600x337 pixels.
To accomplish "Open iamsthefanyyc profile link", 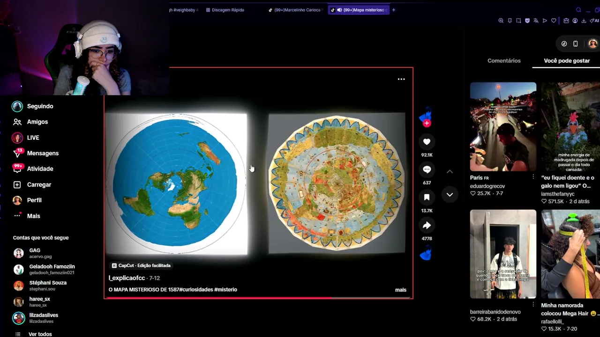I will [x=558, y=194].
